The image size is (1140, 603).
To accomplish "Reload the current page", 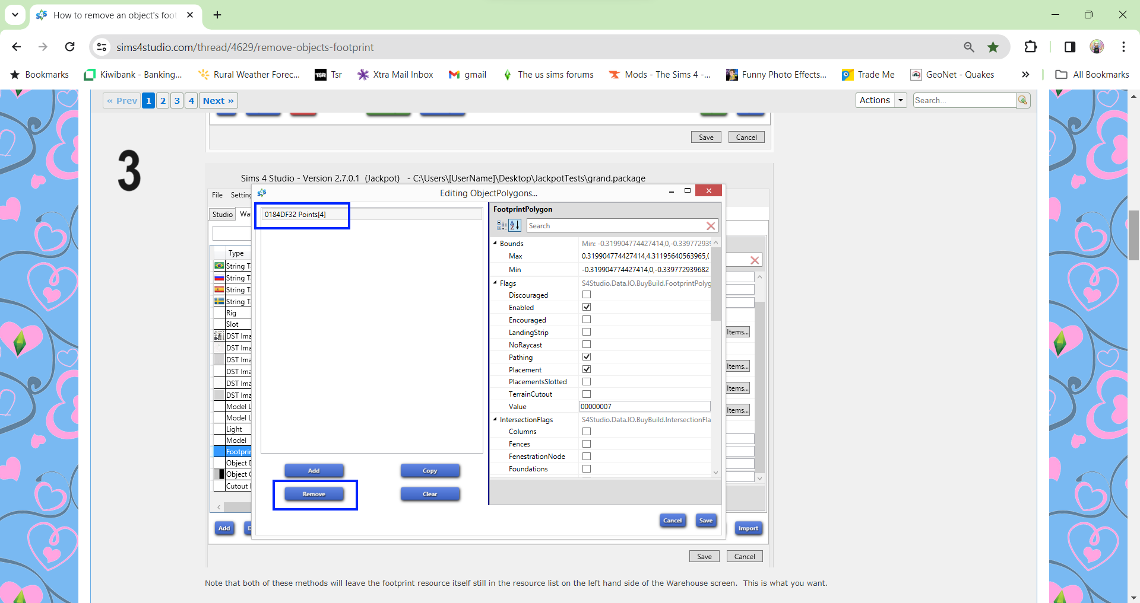I will tap(70, 47).
